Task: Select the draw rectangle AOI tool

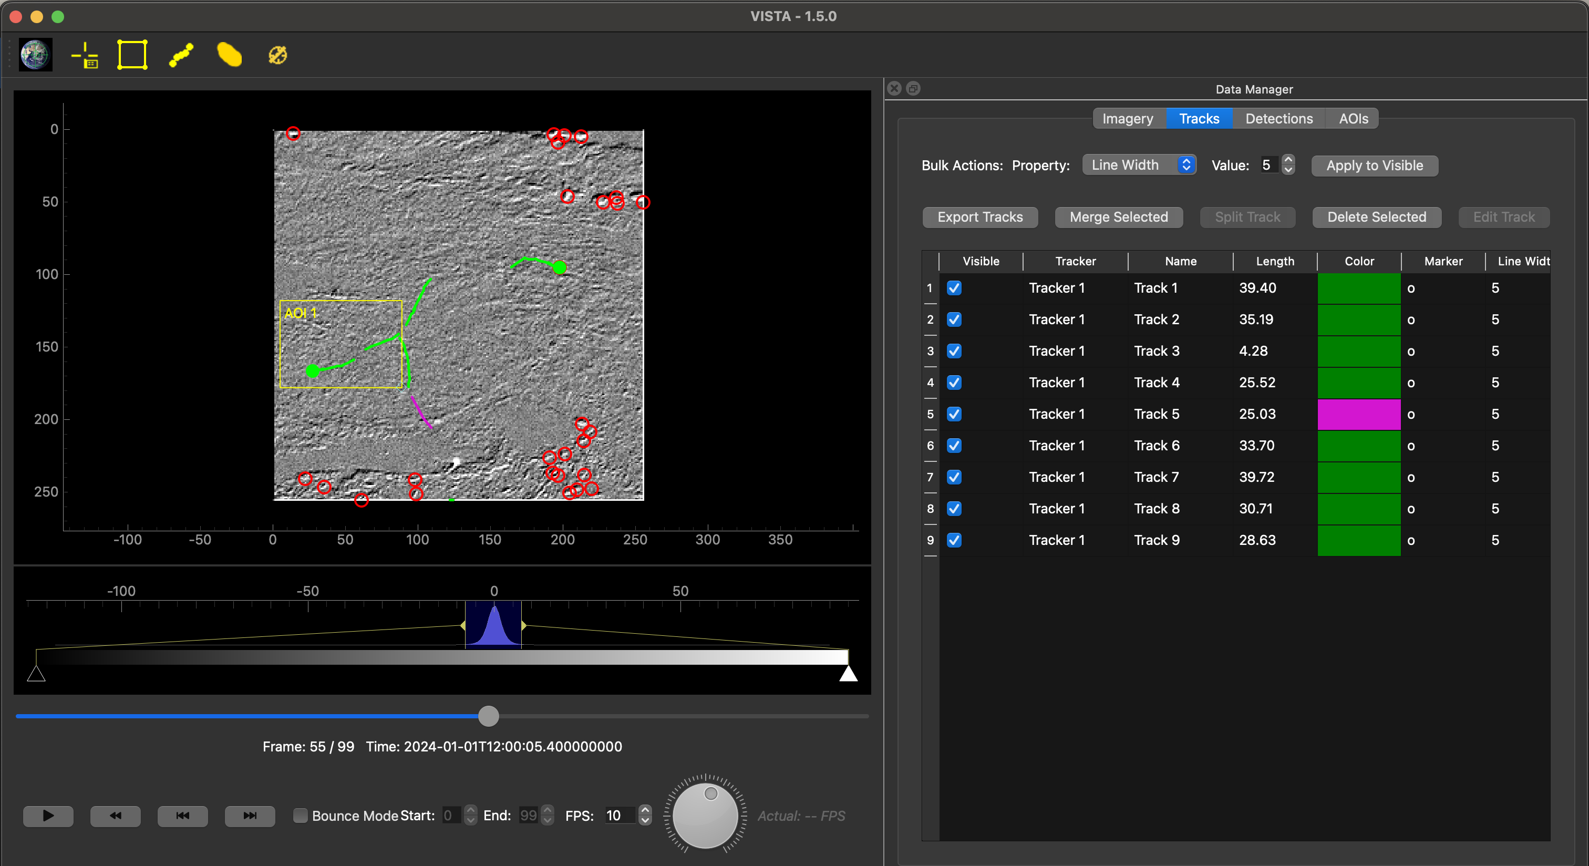Action: [132, 55]
